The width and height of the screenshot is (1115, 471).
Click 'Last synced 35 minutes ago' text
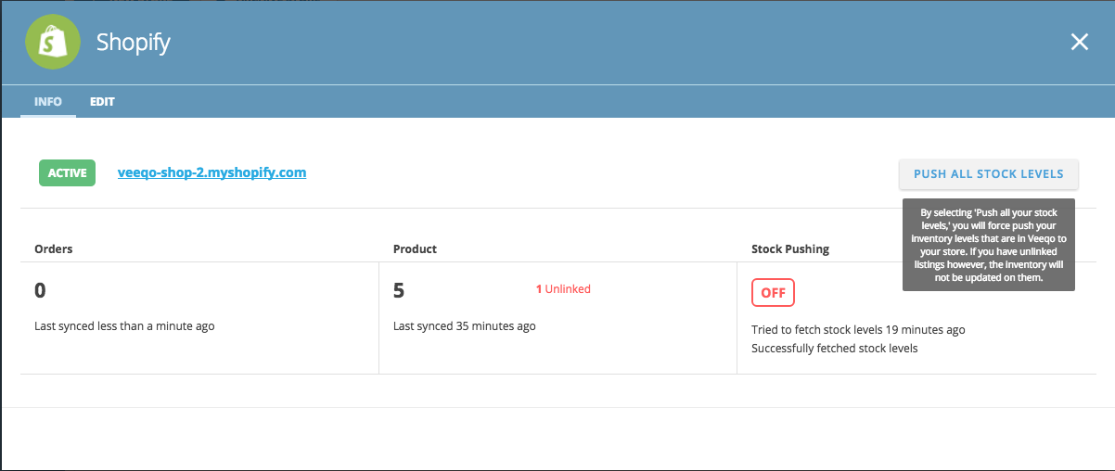(465, 326)
